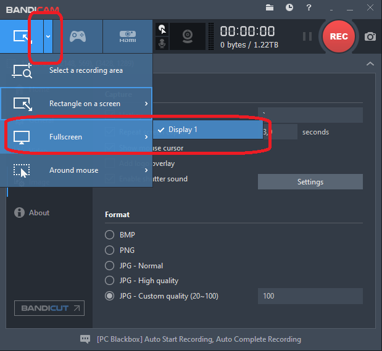Open the output folder icon

(270, 7)
